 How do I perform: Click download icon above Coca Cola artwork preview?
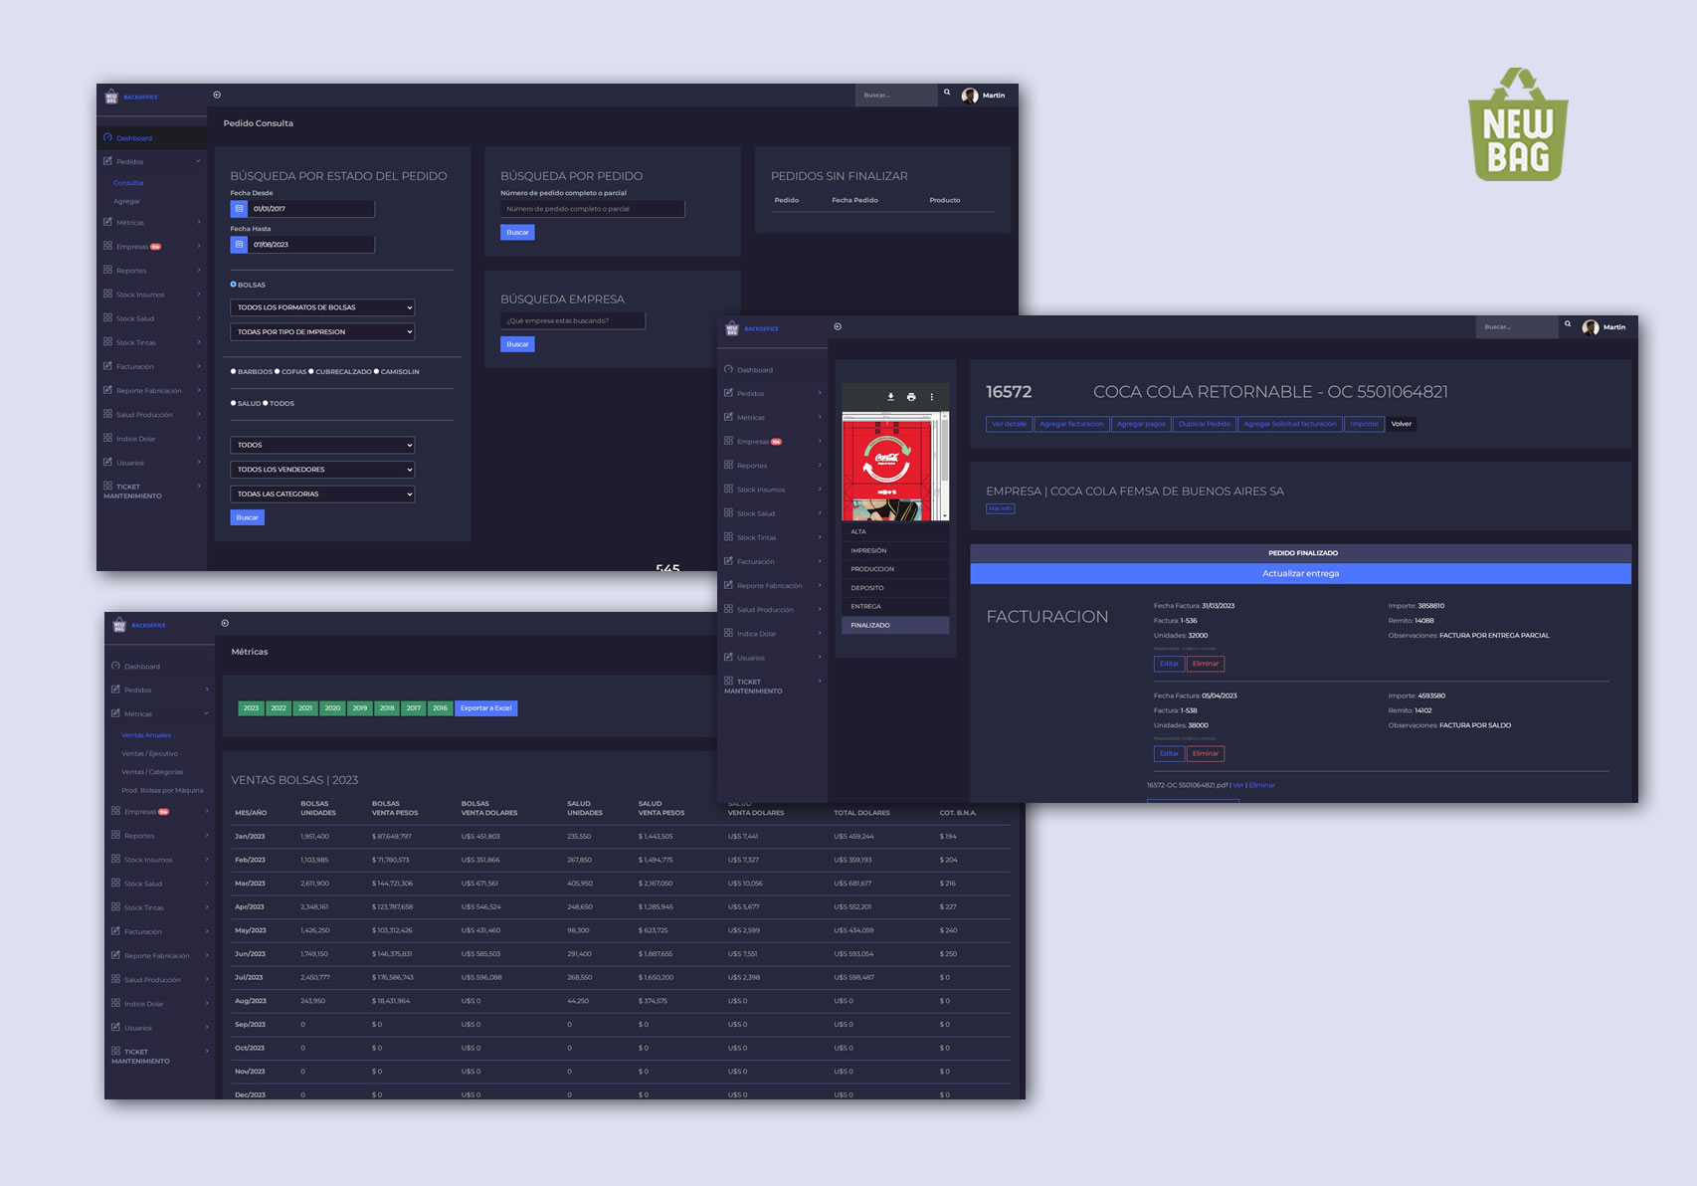[890, 397]
